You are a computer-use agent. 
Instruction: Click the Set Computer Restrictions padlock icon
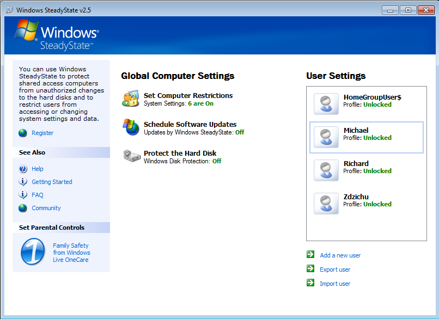[131, 99]
